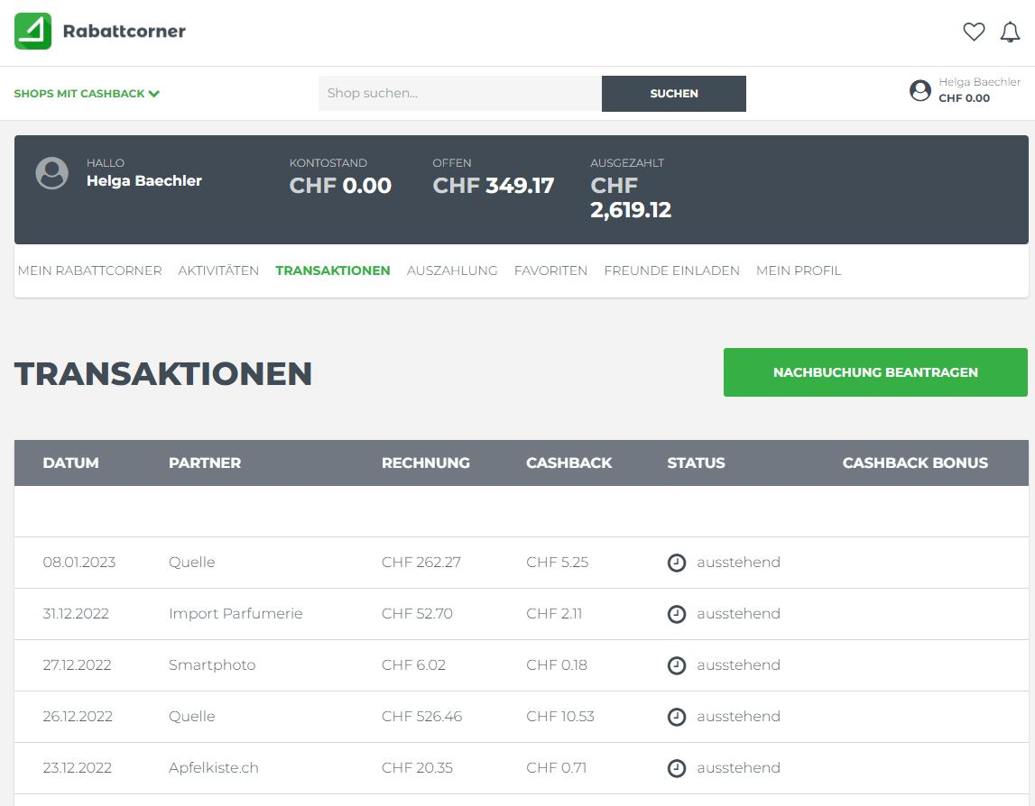Click the Helga Baechler account name in header
Viewport: 1035px width, 806px height.
(980, 82)
